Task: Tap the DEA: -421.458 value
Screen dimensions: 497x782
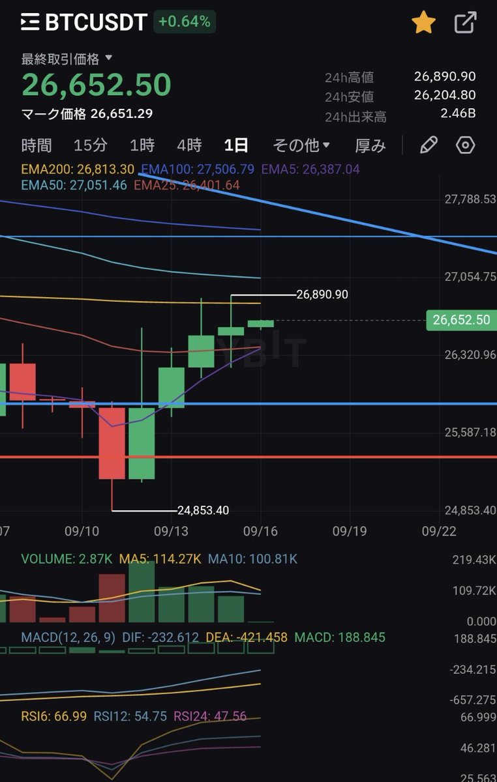Action: tap(247, 637)
